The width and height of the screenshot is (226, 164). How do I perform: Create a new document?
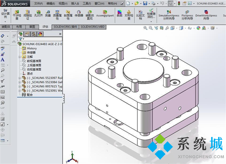[x=128, y=3]
